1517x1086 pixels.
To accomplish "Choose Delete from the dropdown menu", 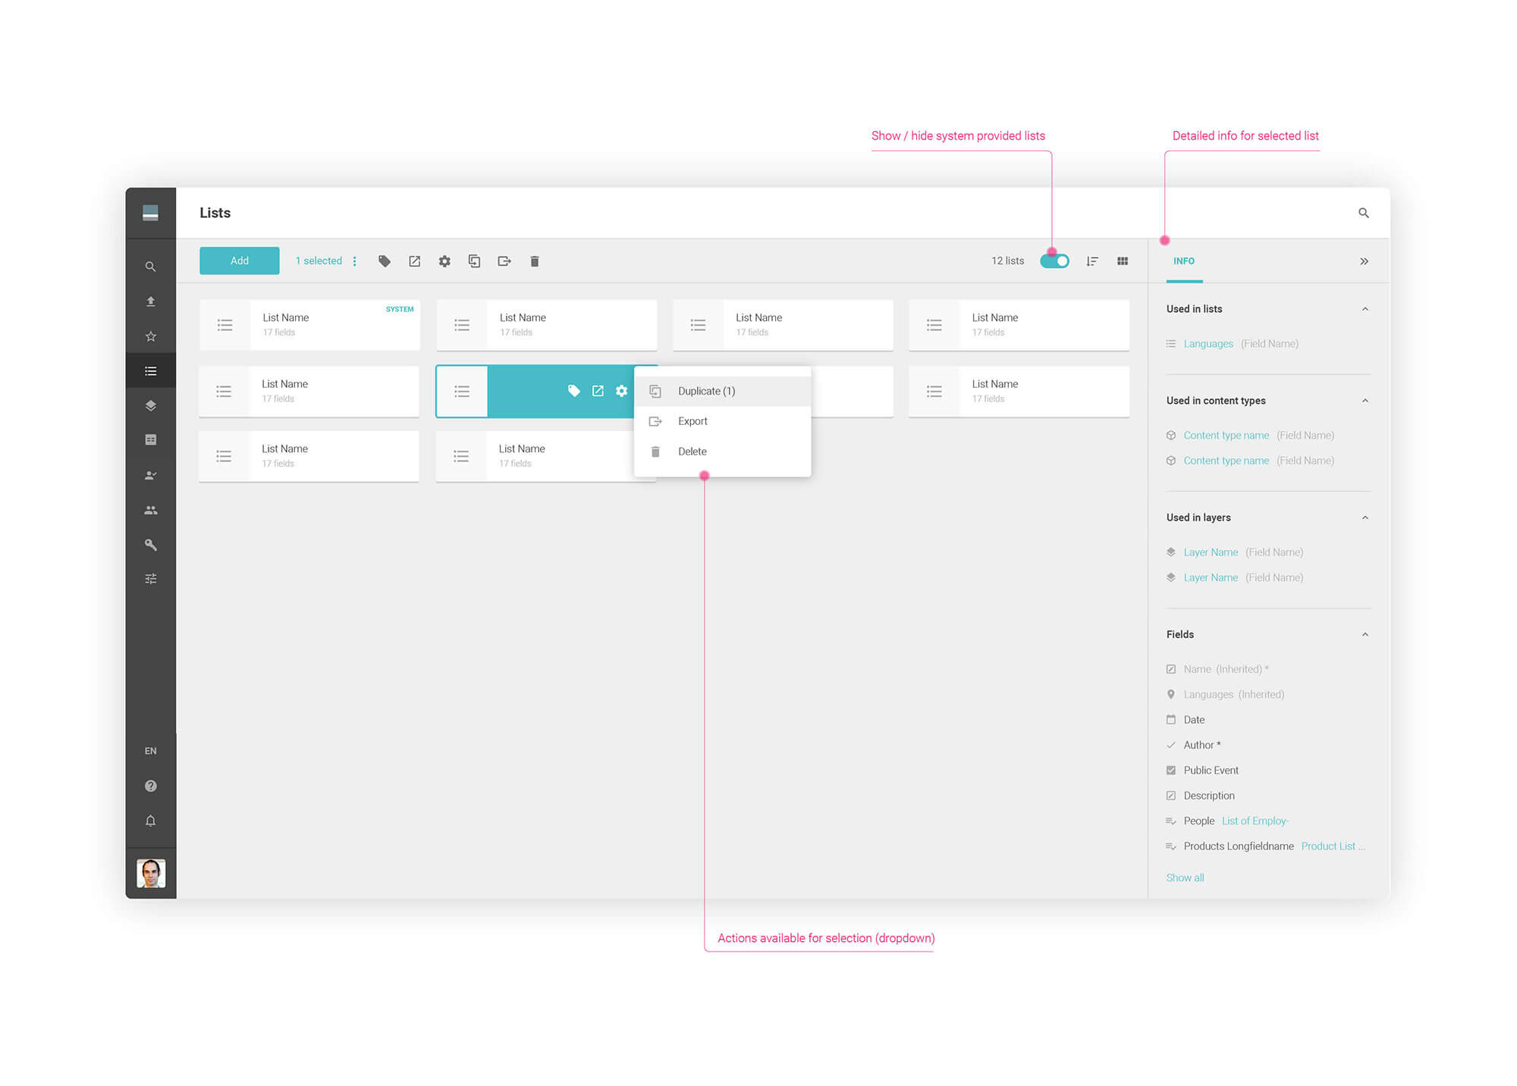I will pos(723,452).
